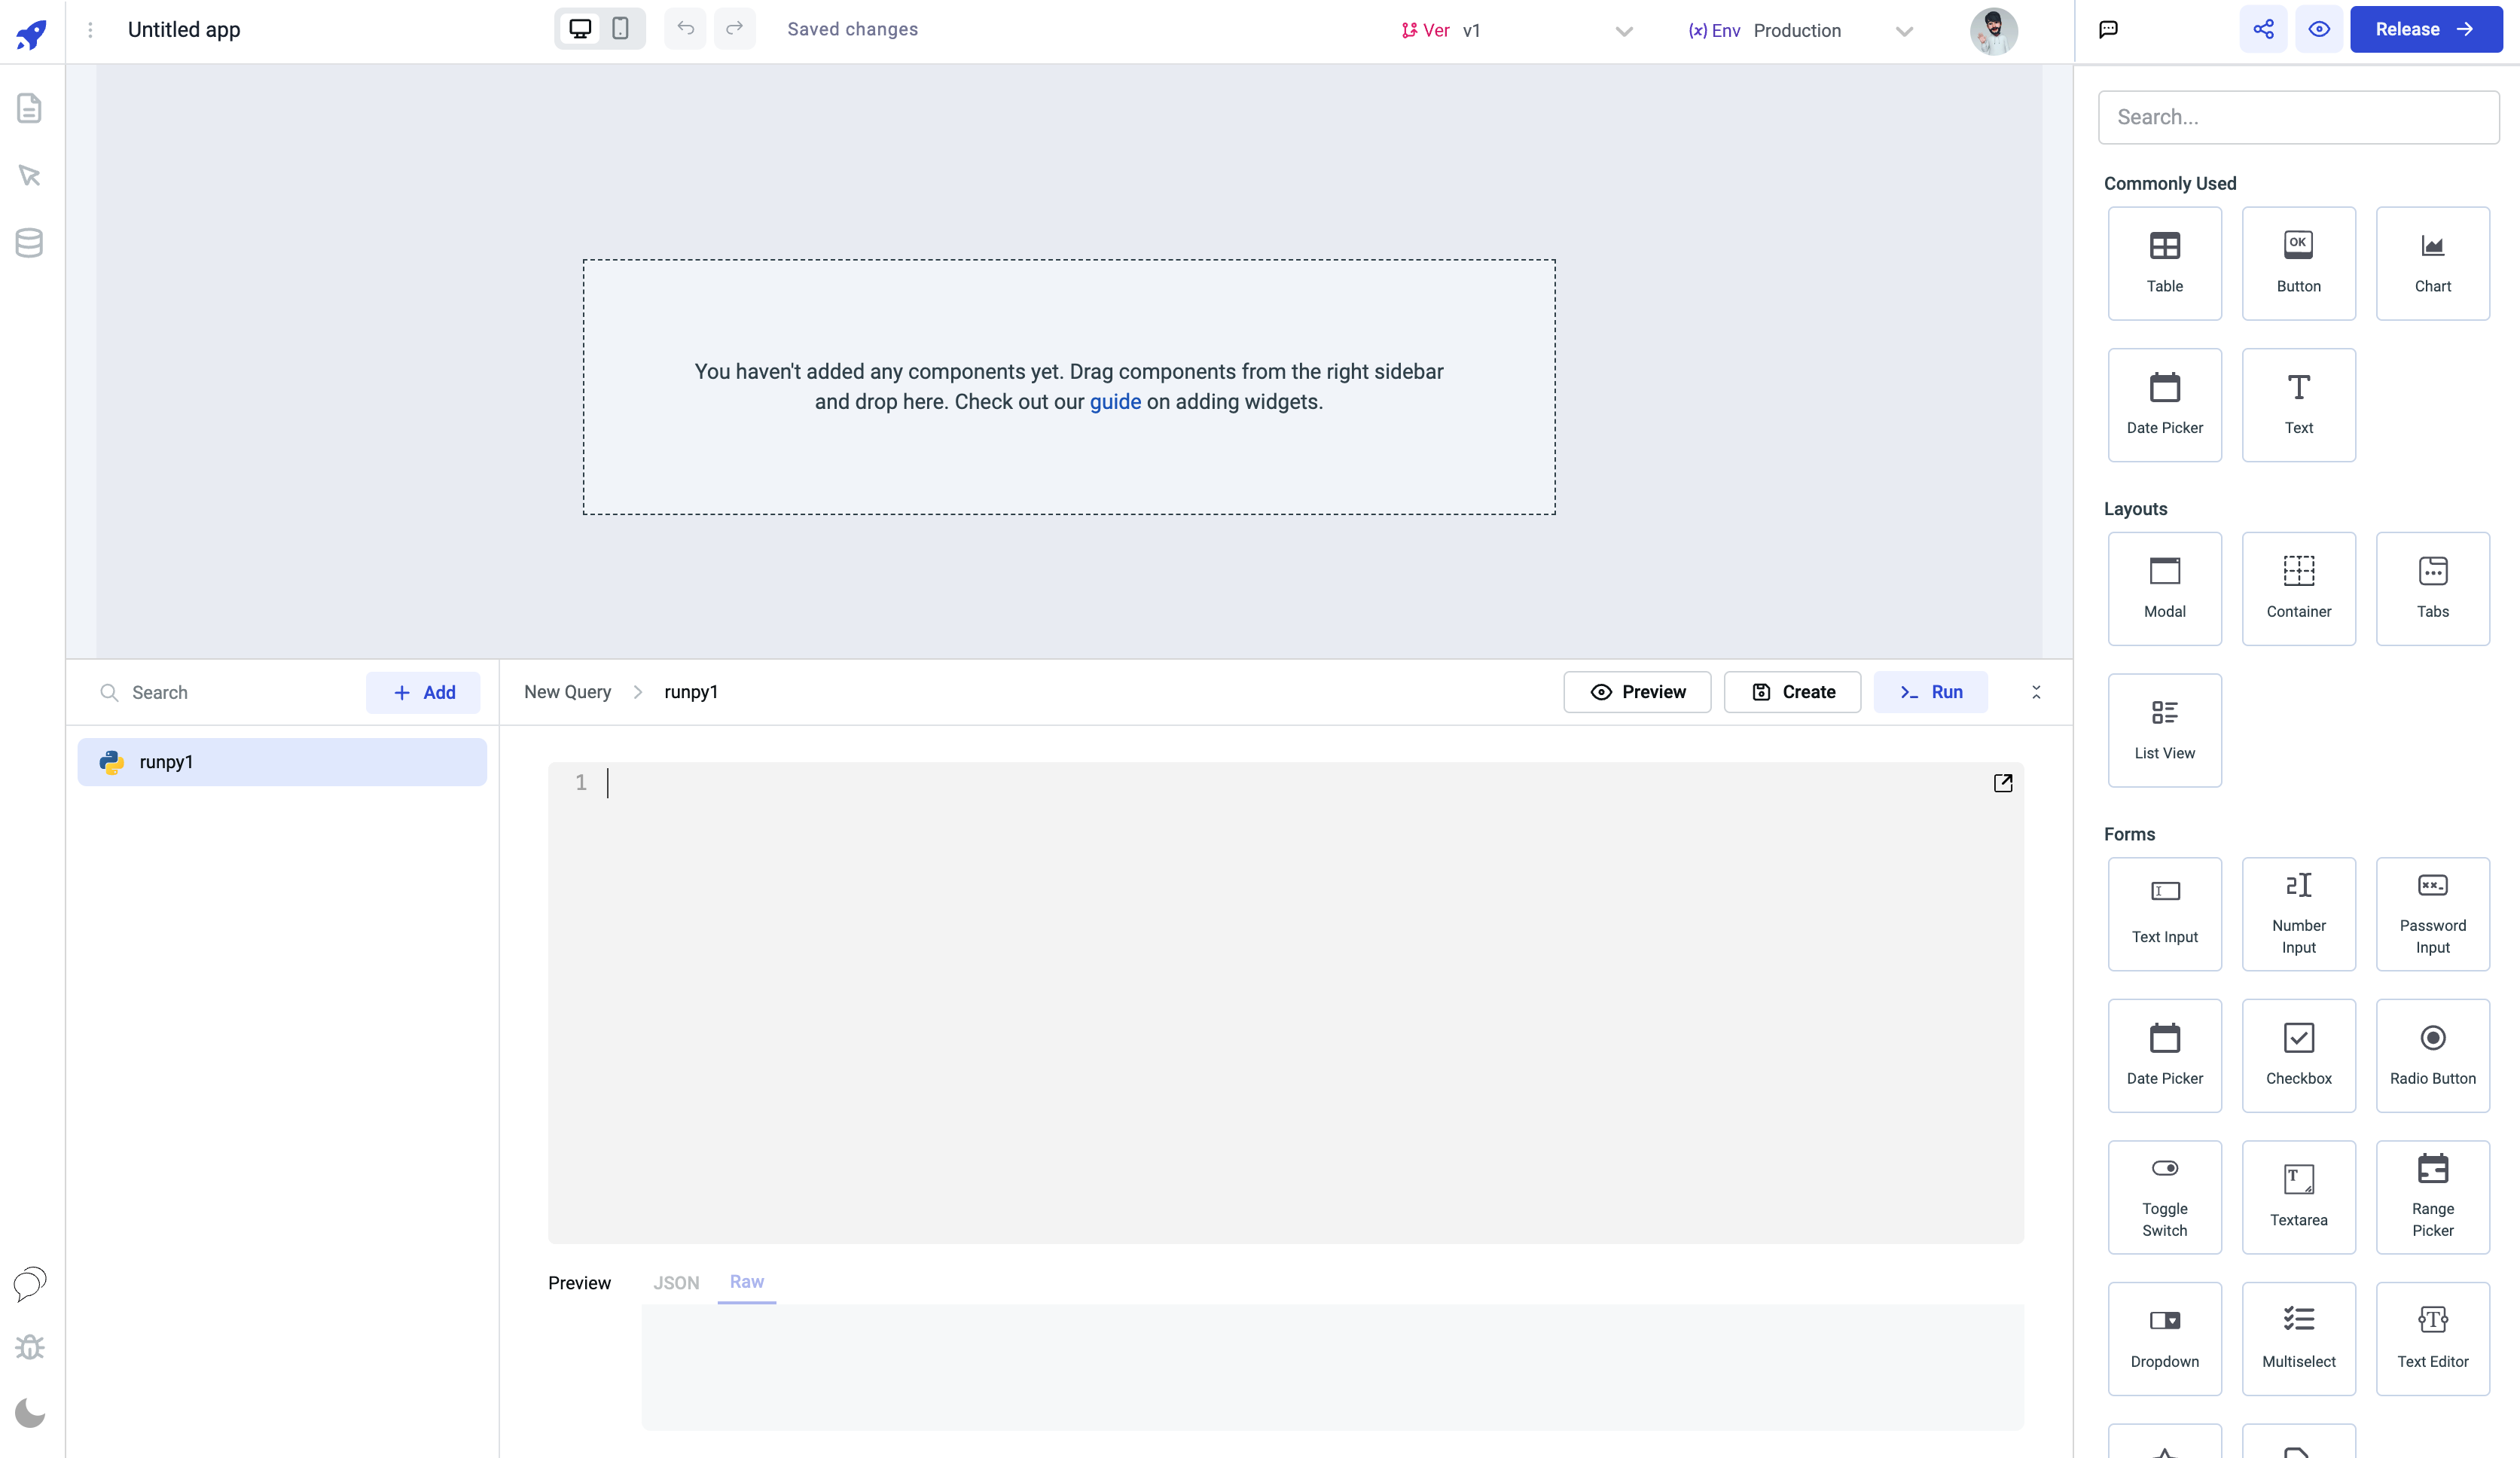The image size is (2520, 1458).
Task: Pop out the code editor window
Action: [2002, 783]
